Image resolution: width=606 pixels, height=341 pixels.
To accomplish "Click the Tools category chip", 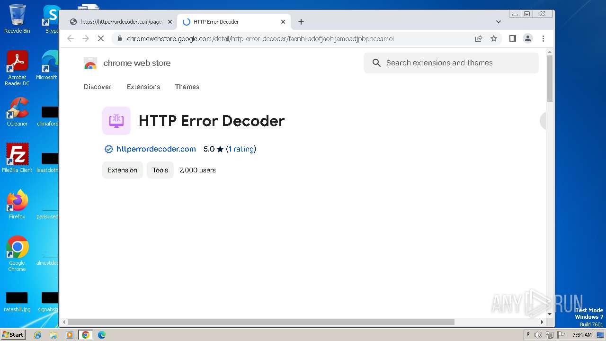I will click(x=160, y=170).
